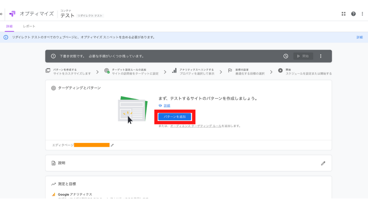Click the chevron after 目標の設定 step
The height and width of the screenshot is (207, 368).
271,72
